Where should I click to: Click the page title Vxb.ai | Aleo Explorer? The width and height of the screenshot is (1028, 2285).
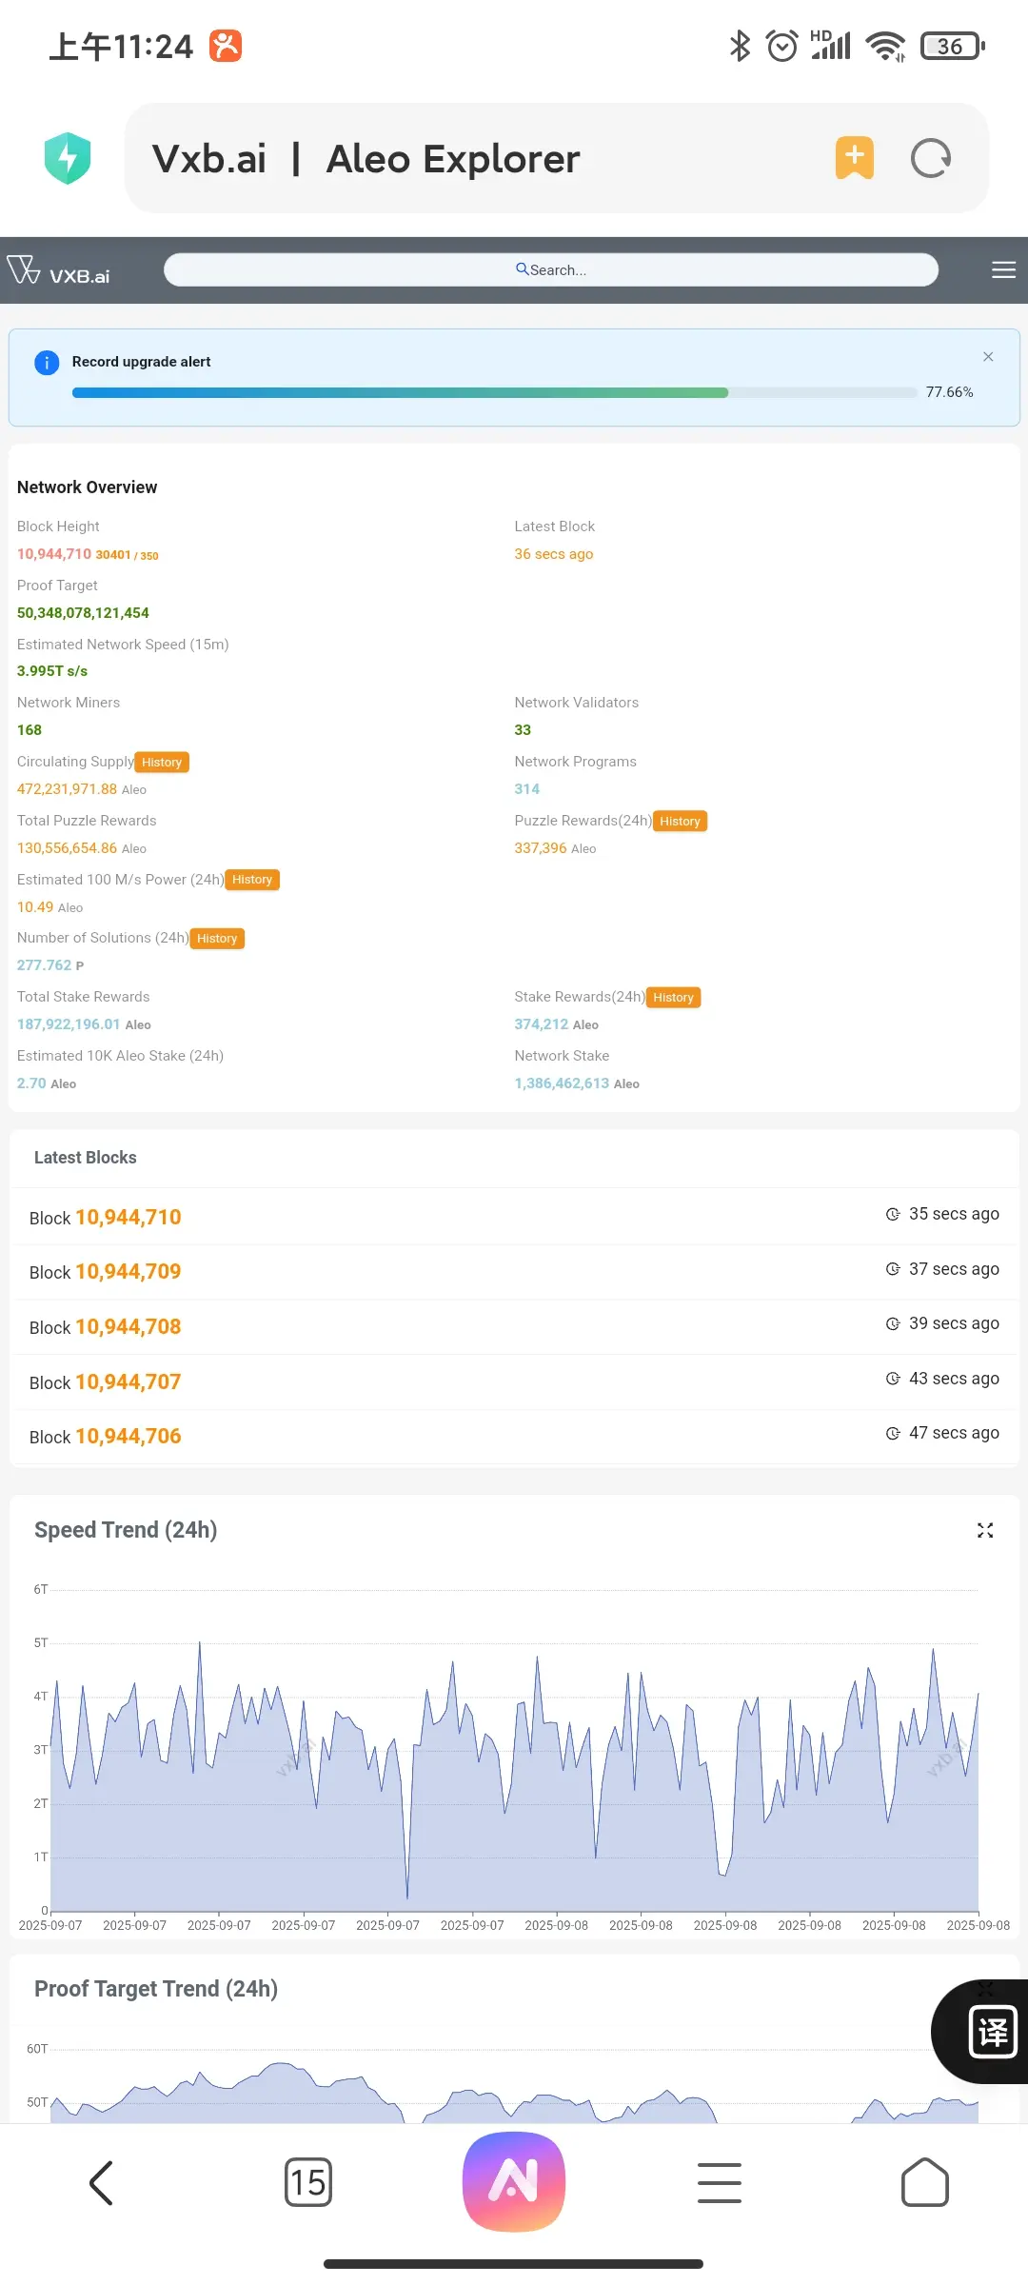click(x=366, y=159)
